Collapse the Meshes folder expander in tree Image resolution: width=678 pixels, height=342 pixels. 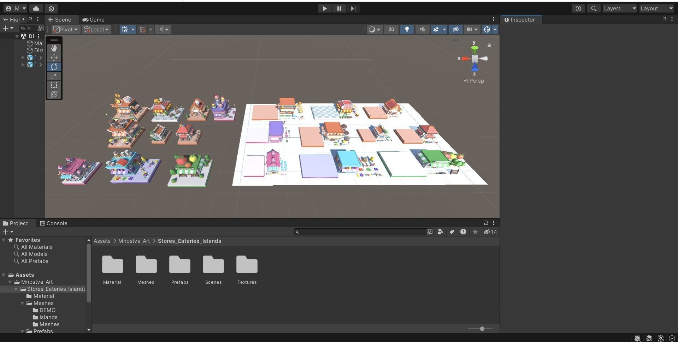(22, 303)
